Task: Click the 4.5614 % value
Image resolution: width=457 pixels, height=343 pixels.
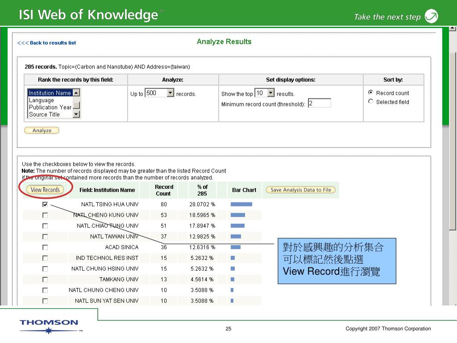Action: click(202, 280)
